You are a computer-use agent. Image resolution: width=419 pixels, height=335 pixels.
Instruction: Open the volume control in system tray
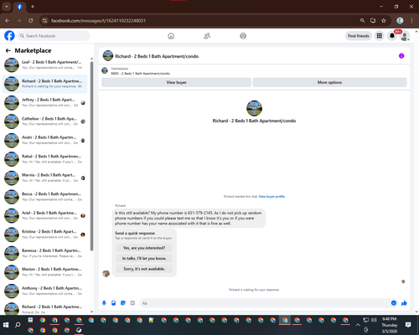tap(374, 320)
